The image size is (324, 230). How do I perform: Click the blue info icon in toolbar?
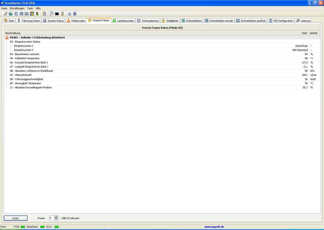tap(69, 14)
